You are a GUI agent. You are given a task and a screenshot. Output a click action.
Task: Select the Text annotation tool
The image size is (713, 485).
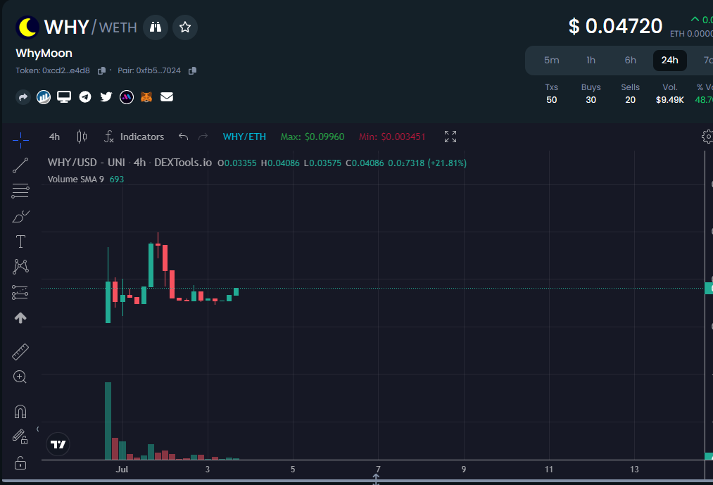(x=20, y=241)
